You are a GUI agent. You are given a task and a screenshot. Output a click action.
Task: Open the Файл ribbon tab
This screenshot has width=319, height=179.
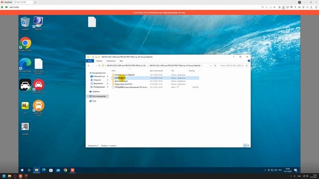point(90,61)
